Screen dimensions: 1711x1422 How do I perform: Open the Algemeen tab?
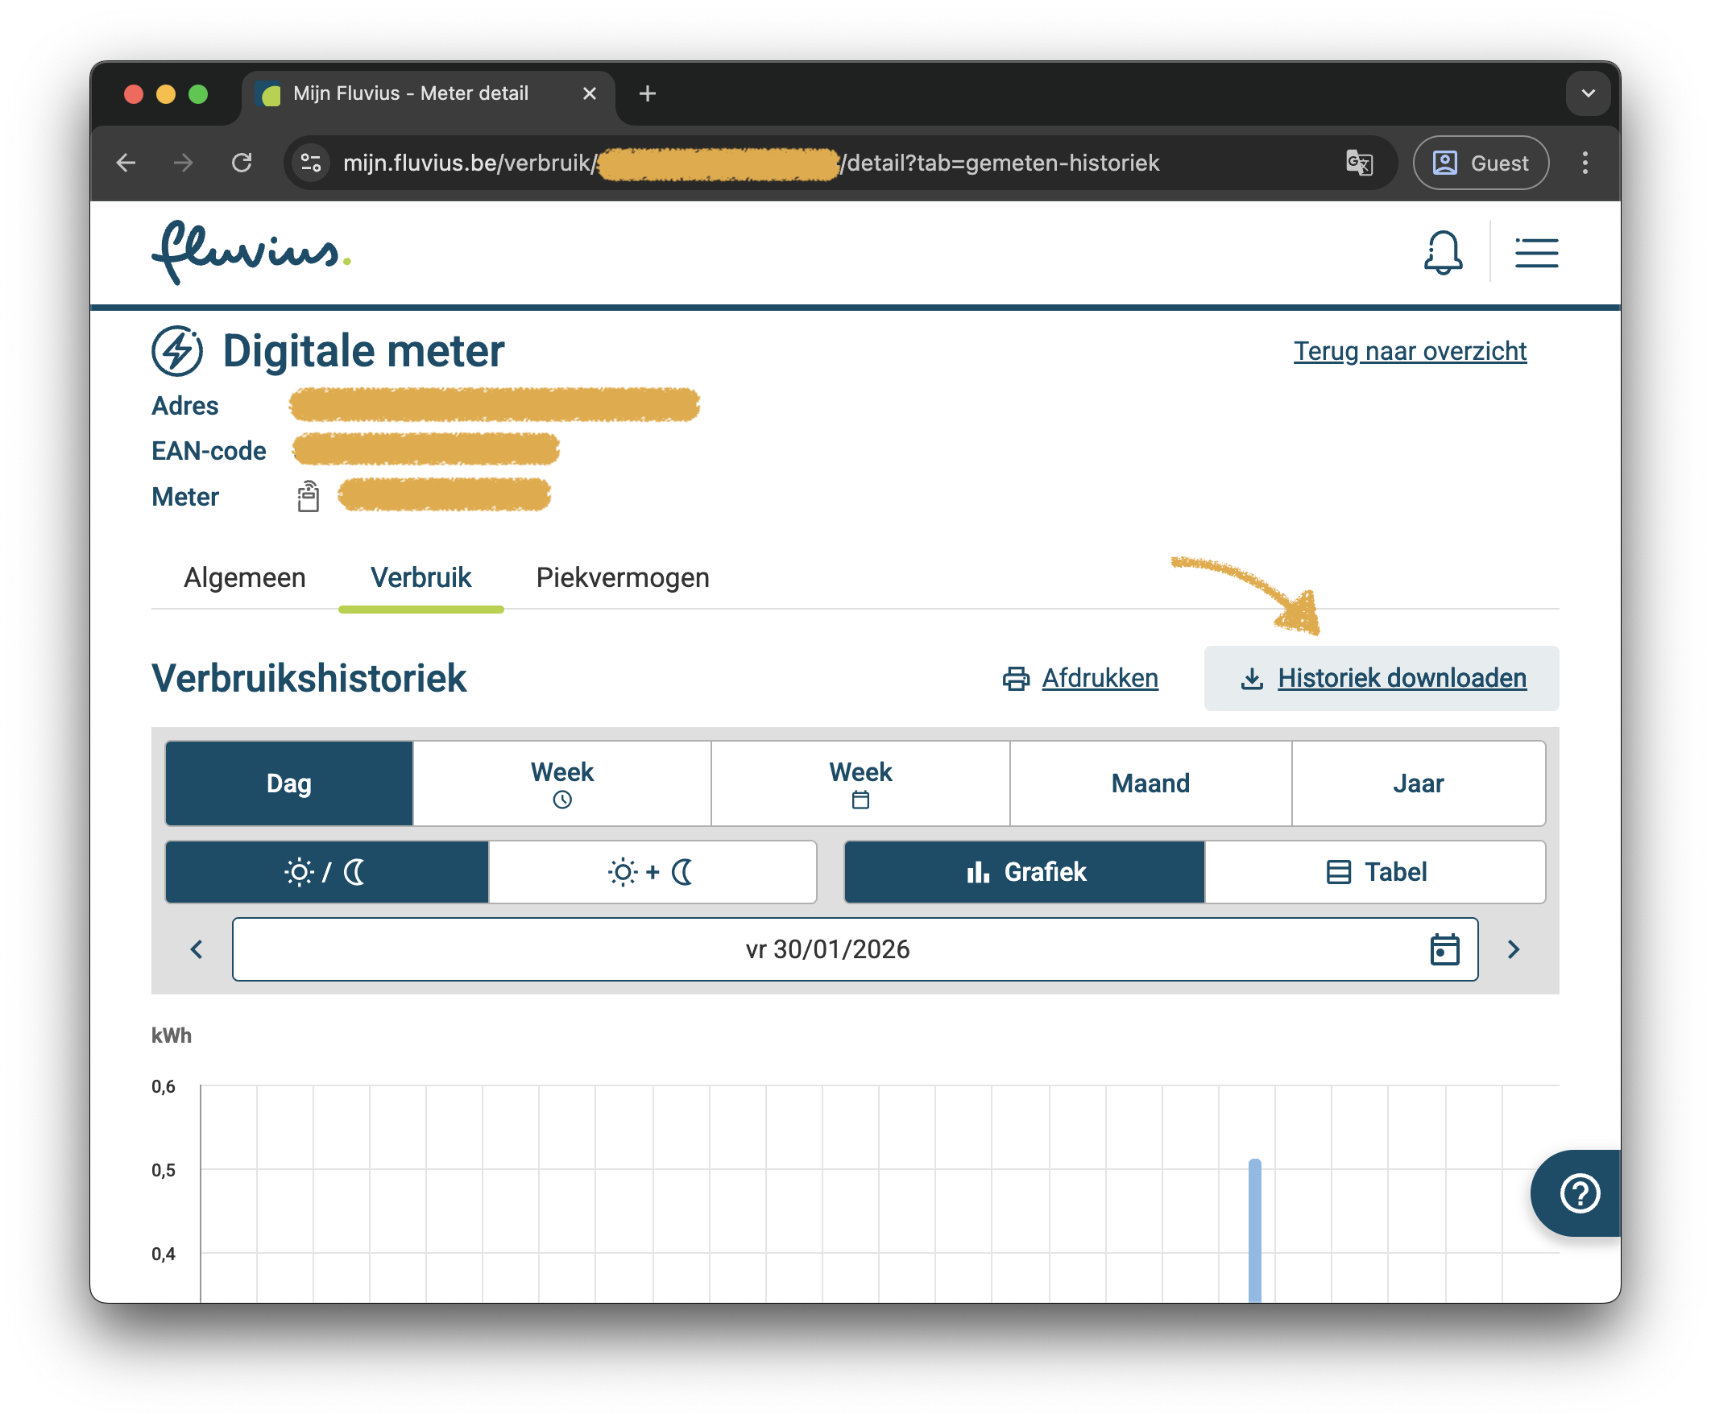[244, 577]
